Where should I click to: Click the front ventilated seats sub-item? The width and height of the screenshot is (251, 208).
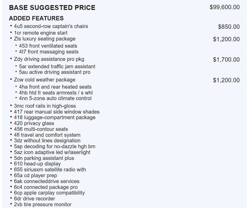pos(48,46)
